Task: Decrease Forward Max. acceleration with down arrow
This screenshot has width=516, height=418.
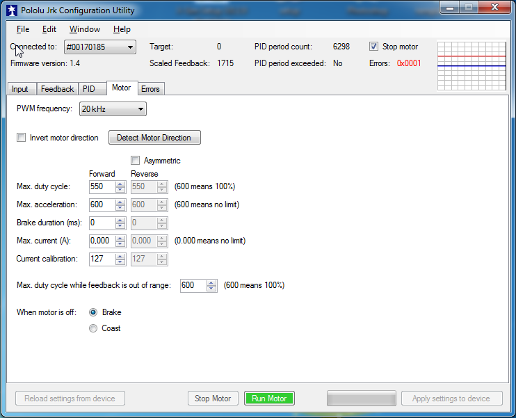Action: [120, 208]
